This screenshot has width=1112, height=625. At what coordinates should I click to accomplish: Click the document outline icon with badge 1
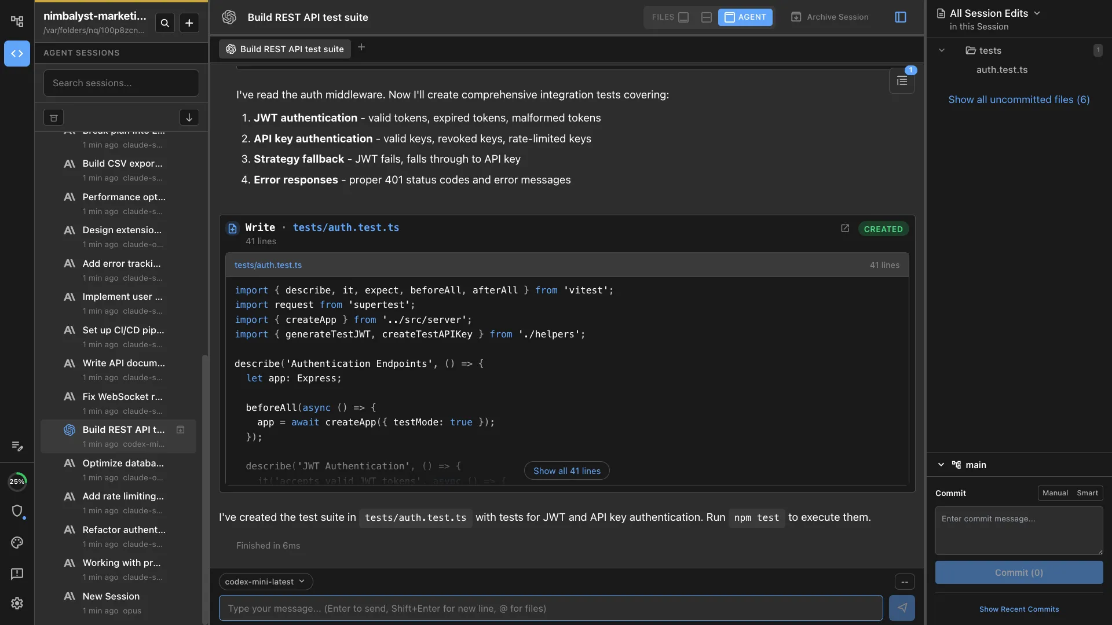(x=902, y=81)
